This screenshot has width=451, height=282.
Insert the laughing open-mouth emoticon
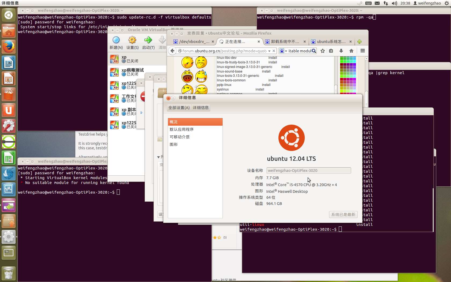click(x=187, y=77)
